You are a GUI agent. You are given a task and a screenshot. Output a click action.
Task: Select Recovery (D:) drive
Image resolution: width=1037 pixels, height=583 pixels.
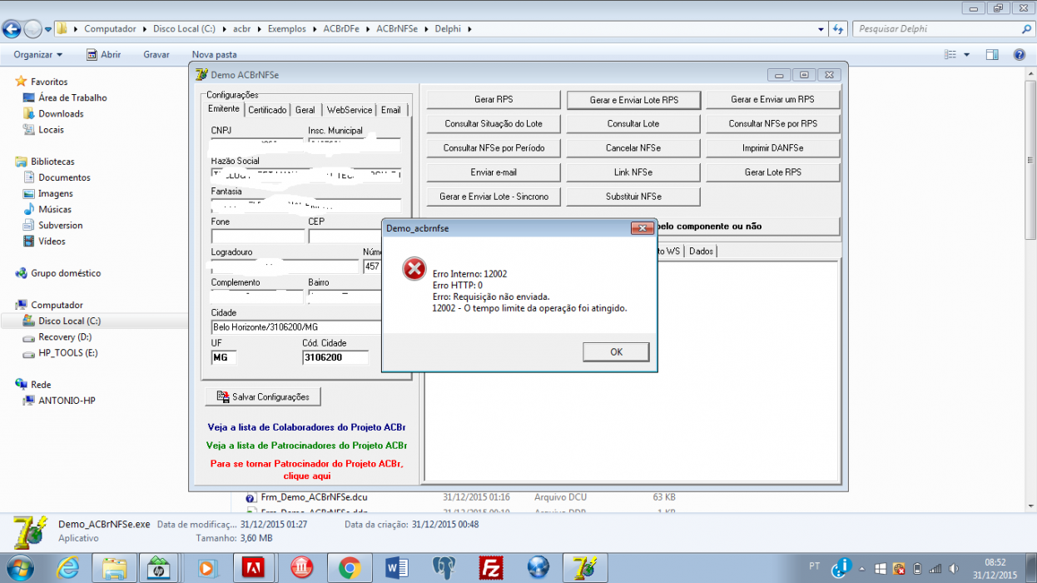pyautogui.click(x=65, y=337)
